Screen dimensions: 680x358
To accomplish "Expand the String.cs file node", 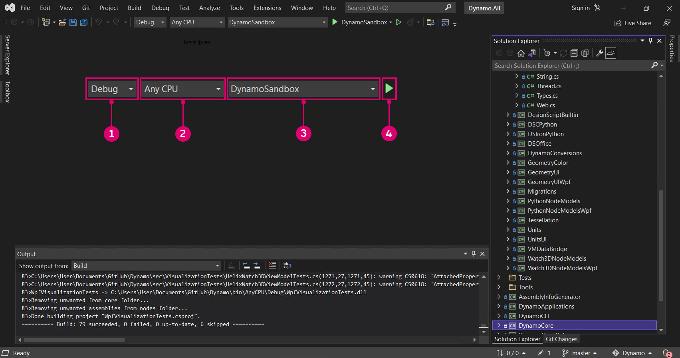I will (x=517, y=77).
